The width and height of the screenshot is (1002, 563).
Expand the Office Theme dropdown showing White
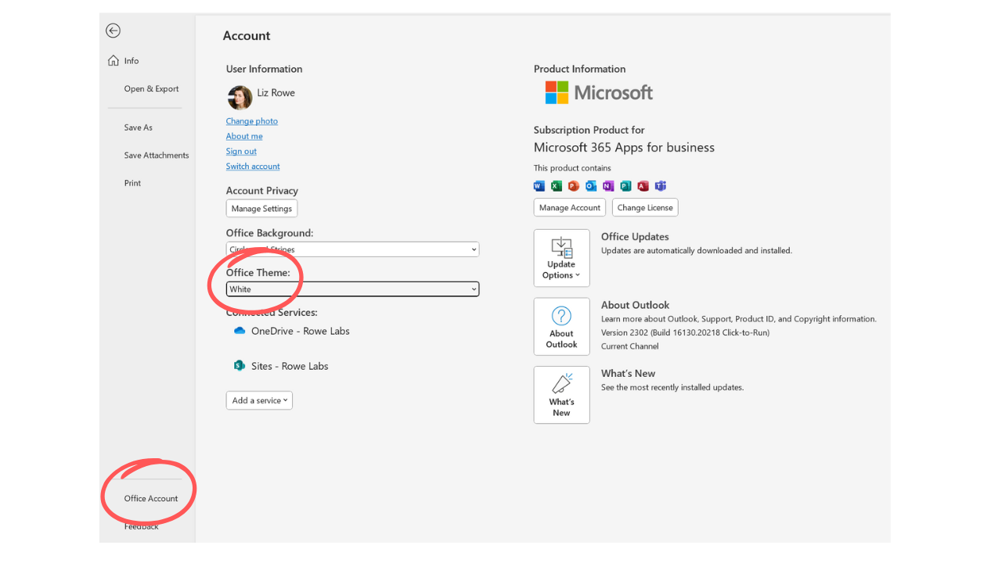352,289
